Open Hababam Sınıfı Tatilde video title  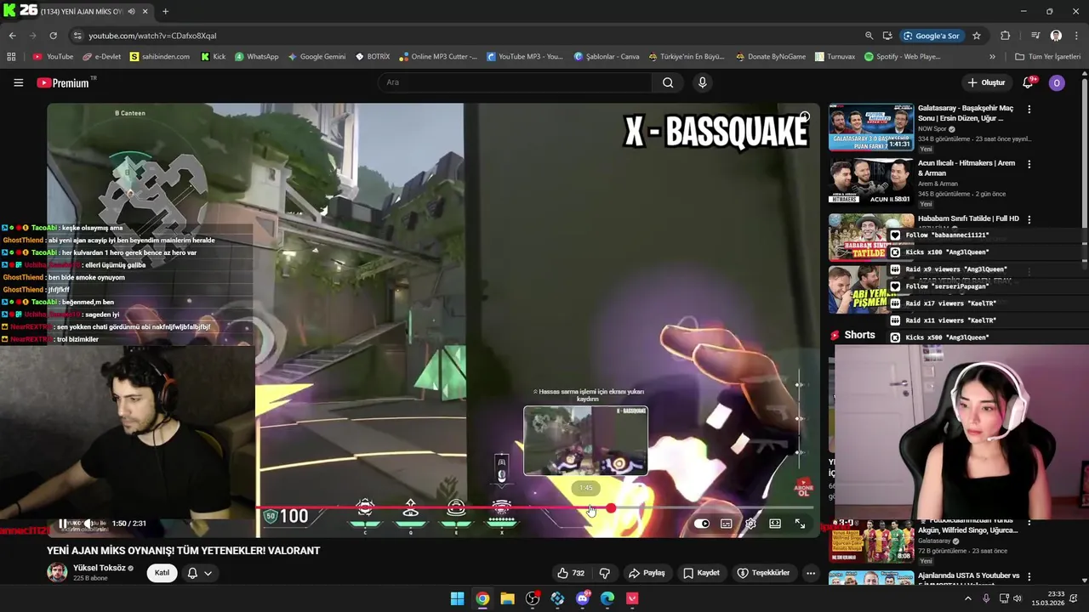point(968,218)
